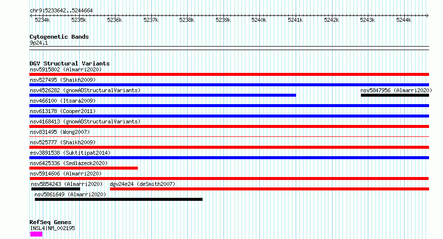This screenshot has width=443, height=239.
Task: Click the 5238k ruler tick label
Action: pyautogui.click(x=187, y=20)
